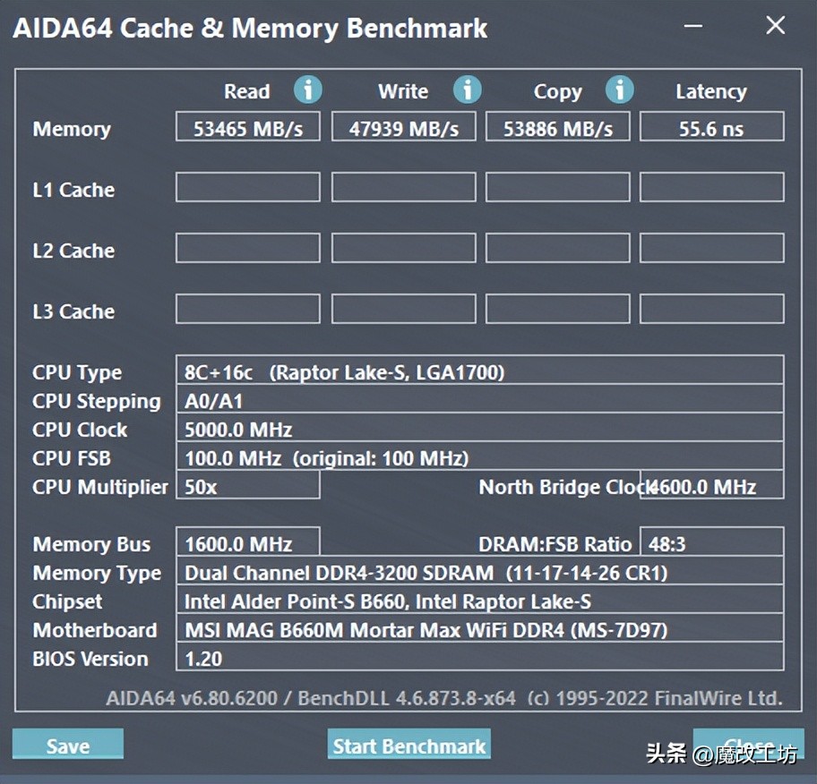
Task: Click the CPU Type field showing Raptor Lake-S
Action: [x=481, y=371]
